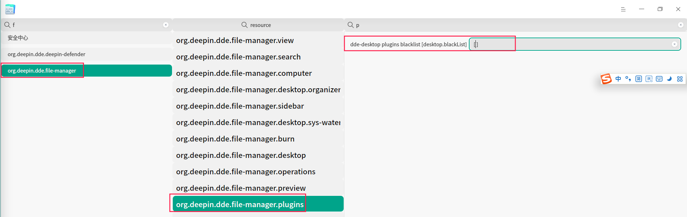
Task: Open the org.deepin.dde.file-manager.desktop resource
Action: point(258,155)
